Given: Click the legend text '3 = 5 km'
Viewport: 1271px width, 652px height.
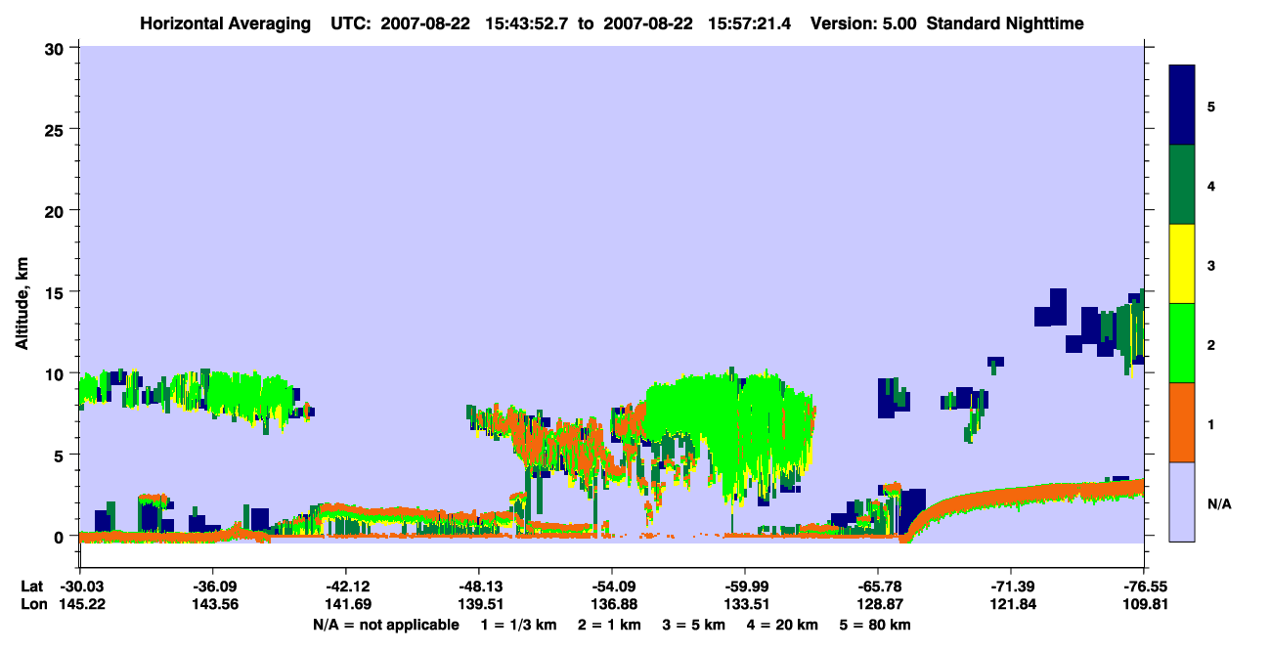Looking at the screenshot, I should [693, 625].
